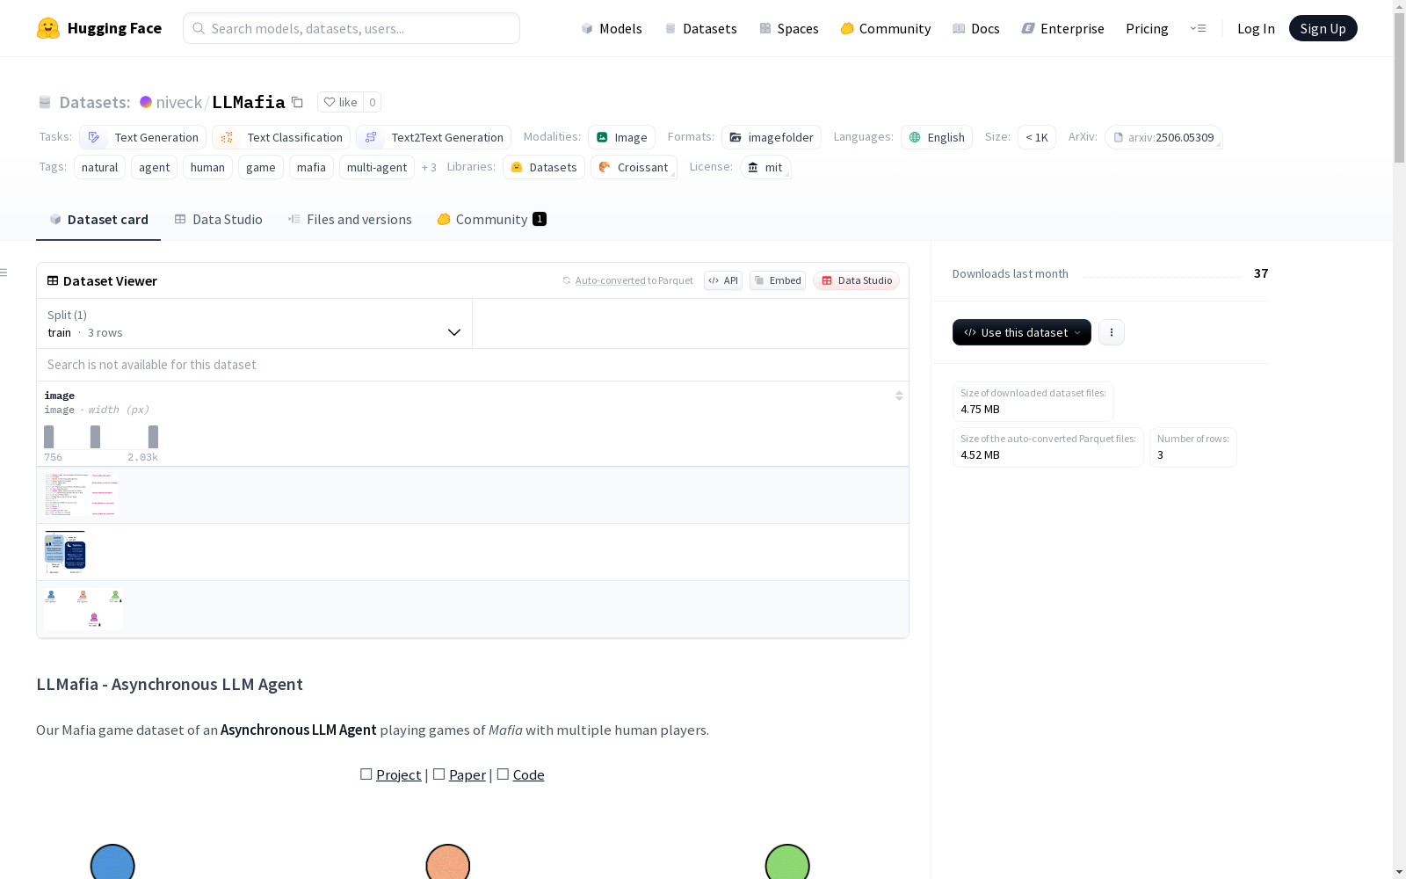Open the niveck profile link
Screen dimensions: 1406x879
(x=179, y=102)
